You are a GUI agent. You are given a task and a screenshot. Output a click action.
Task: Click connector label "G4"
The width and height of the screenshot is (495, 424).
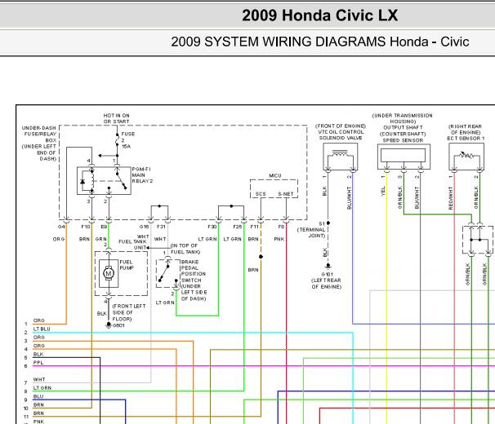point(61,227)
